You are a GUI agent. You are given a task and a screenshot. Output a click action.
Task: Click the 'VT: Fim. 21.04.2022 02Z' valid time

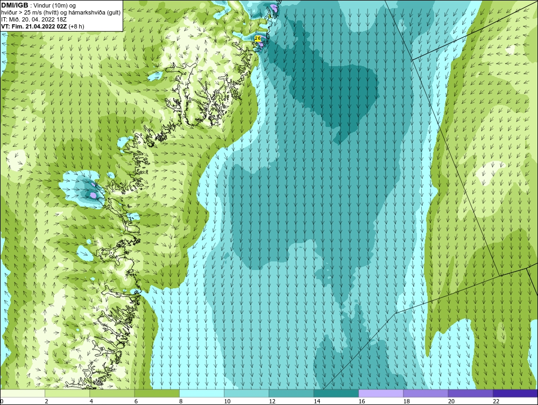coord(34,26)
